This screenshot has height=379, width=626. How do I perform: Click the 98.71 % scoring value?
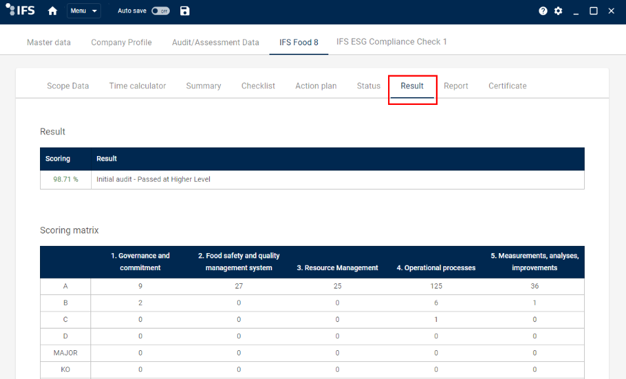[66, 179]
